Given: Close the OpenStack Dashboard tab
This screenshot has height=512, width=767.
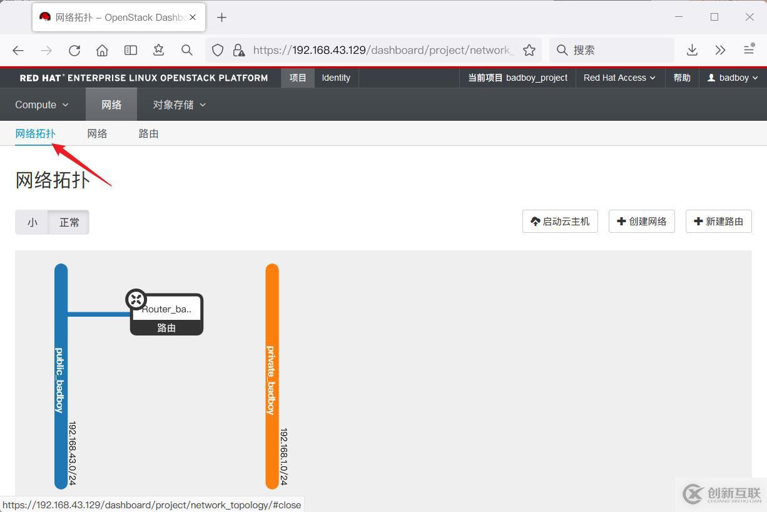Looking at the screenshot, I should click(x=193, y=18).
